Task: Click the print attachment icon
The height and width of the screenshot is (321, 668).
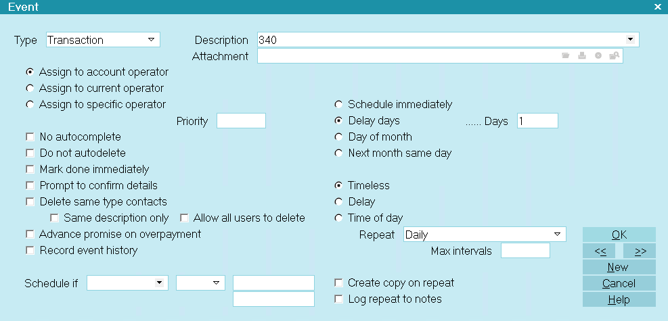Action: coord(581,55)
